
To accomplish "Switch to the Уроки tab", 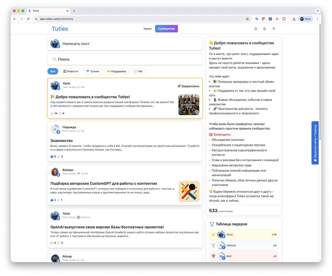I will [x=147, y=29].
